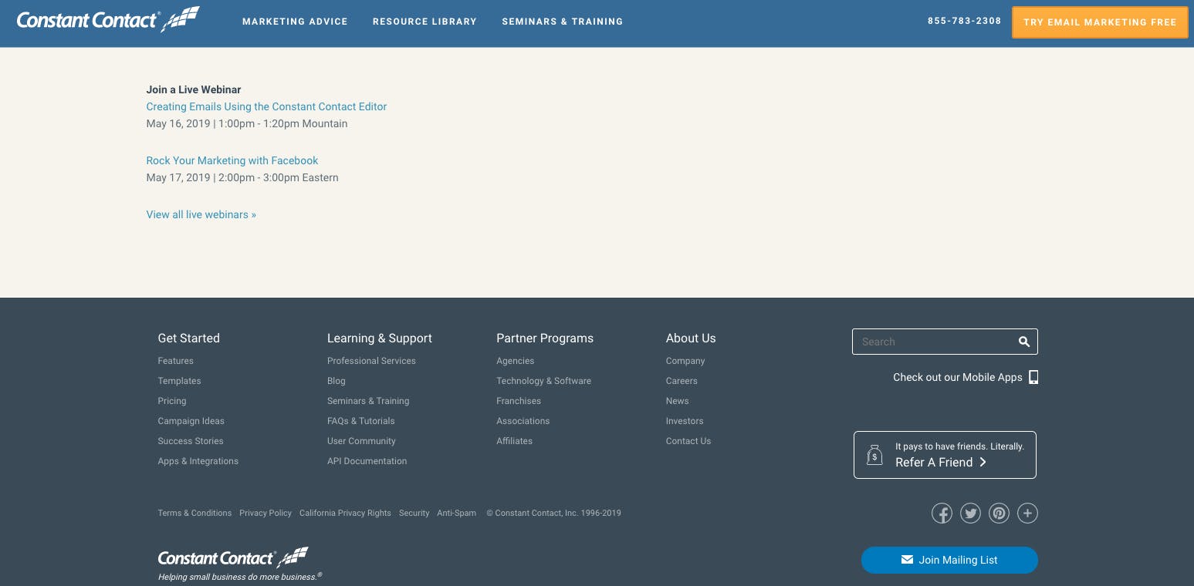Image resolution: width=1194 pixels, height=586 pixels.
Task: Open the Pricing footer link
Action: pyautogui.click(x=172, y=401)
